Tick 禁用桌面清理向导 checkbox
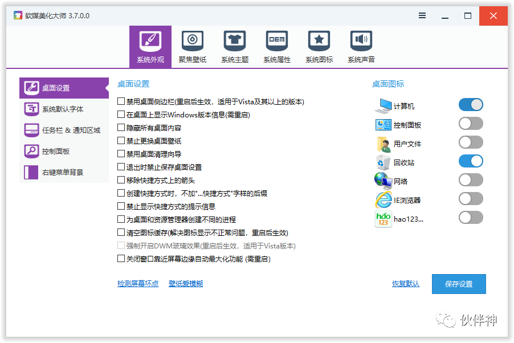Viewport: 514px width, 343px height. tap(121, 154)
